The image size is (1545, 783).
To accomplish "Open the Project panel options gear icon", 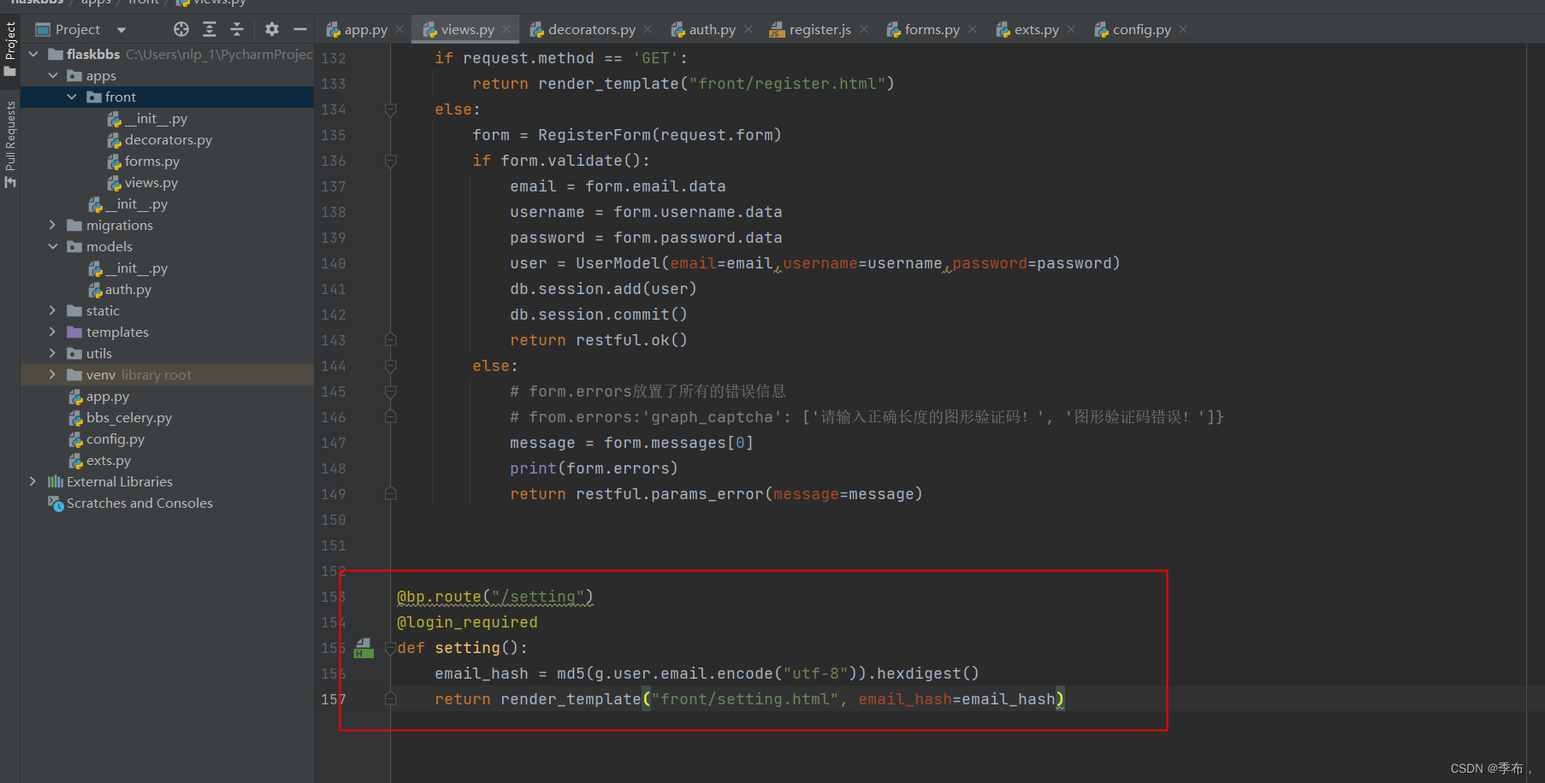I will pyautogui.click(x=271, y=28).
